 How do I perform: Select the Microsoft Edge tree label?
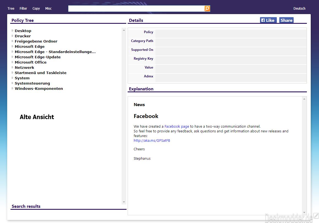(x=30, y=47)
